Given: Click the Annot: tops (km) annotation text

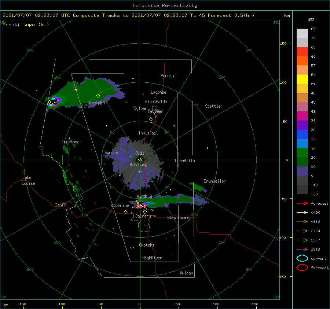Looking at the screenshot, I should (26, 25).
